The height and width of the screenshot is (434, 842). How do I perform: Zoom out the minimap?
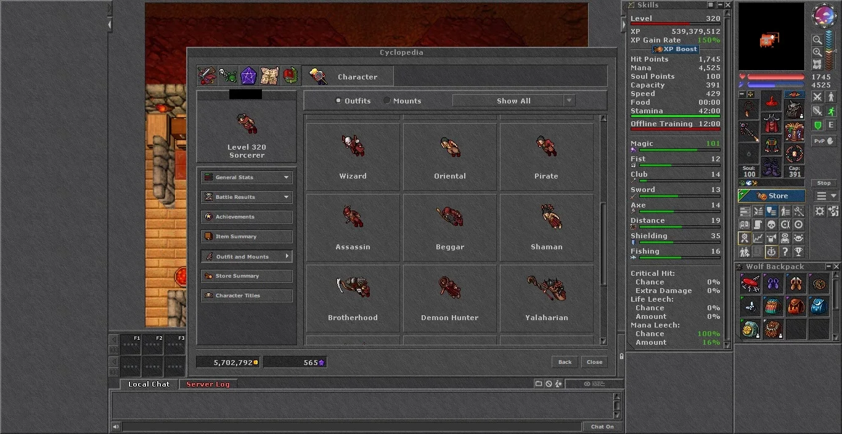coord(817,40)
